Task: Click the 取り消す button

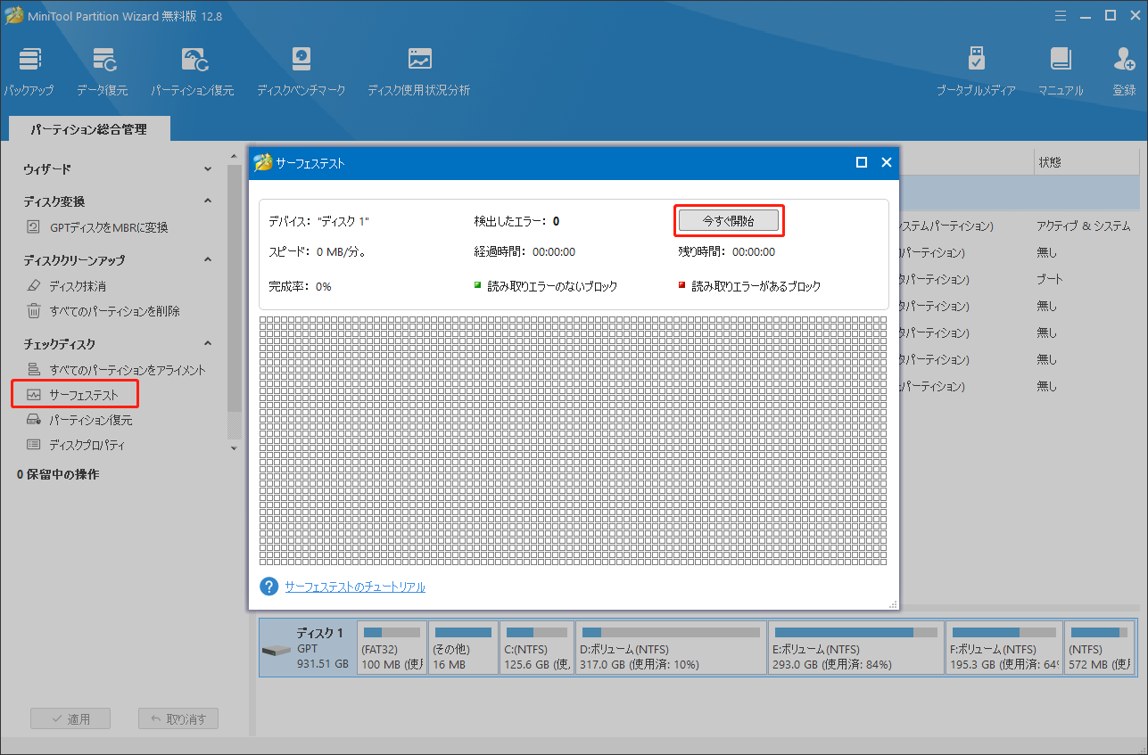Action: (x=178, y=719)
